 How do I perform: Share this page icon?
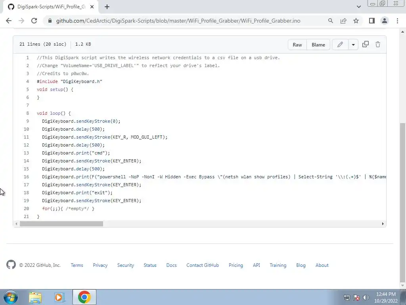point(343,21)
